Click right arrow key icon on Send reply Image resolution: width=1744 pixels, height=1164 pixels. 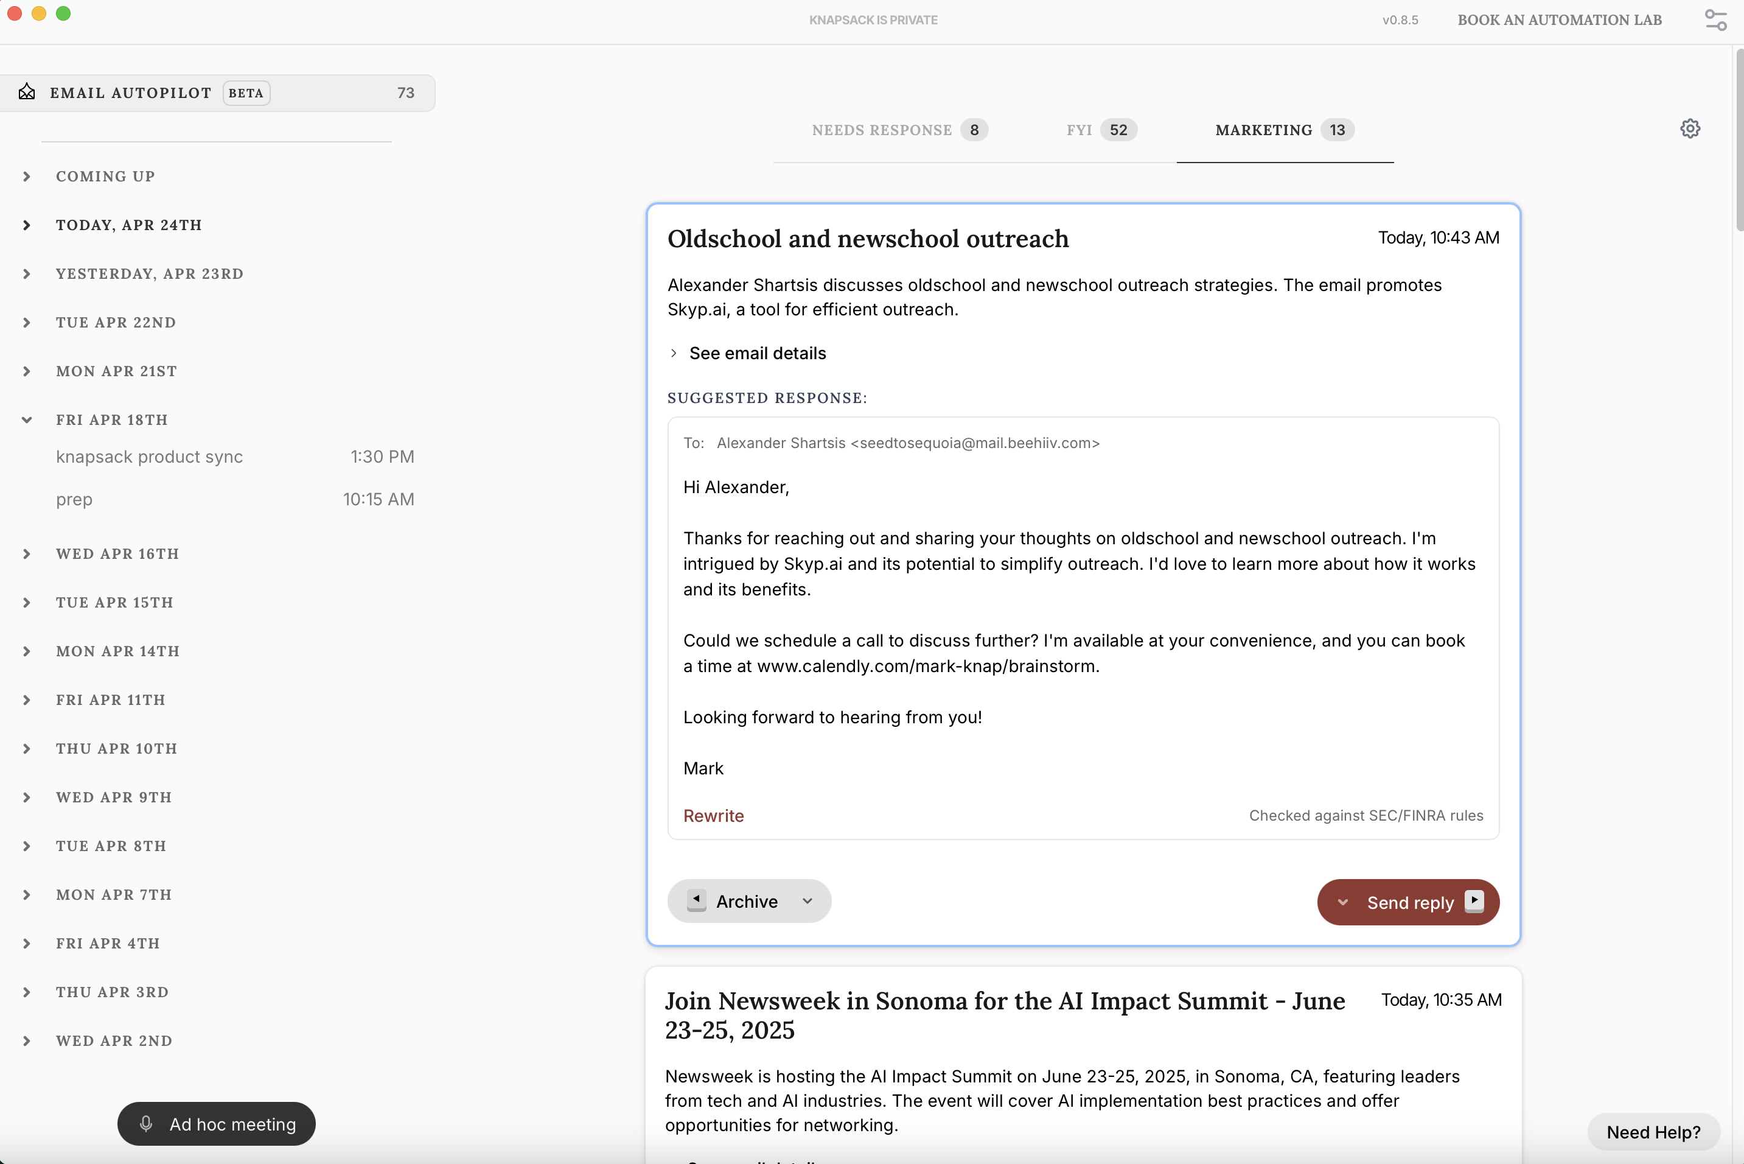tap(1474, 901)
